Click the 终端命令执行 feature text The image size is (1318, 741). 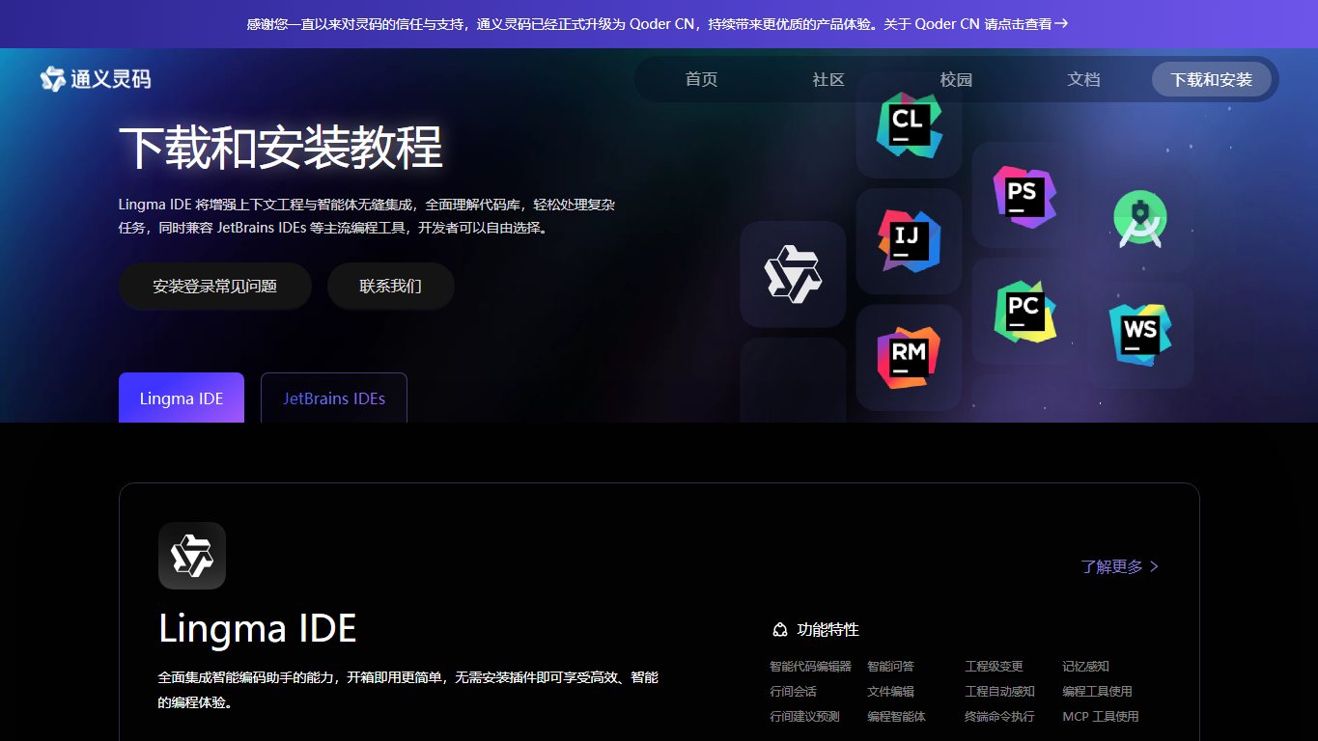click(999, 716)
